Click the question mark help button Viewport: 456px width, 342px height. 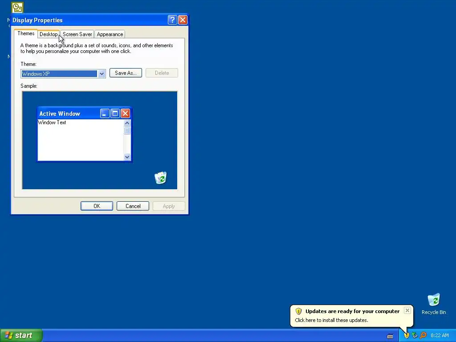click(x=172, y=20)
